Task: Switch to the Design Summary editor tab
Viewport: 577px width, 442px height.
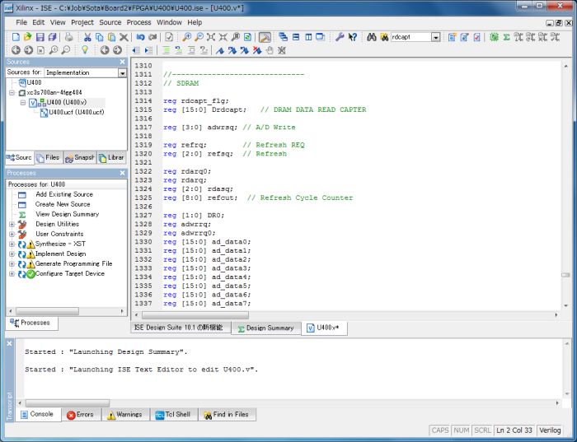Action: point(265,328)
